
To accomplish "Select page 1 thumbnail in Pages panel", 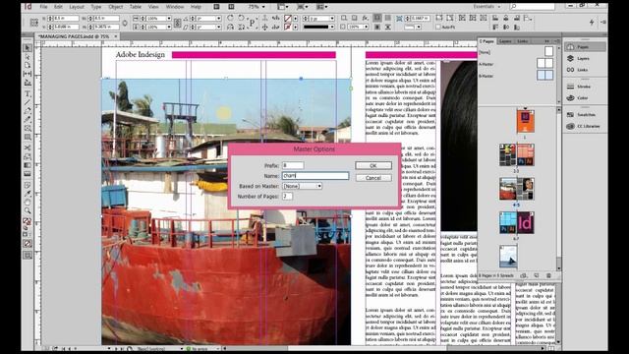I will pos(525,121).
